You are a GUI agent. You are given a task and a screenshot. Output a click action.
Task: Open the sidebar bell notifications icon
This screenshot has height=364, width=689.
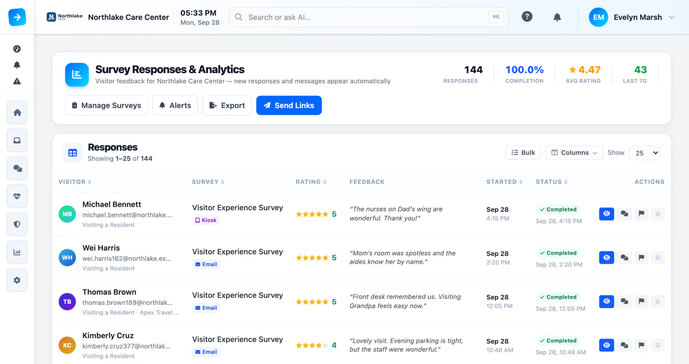17,65
